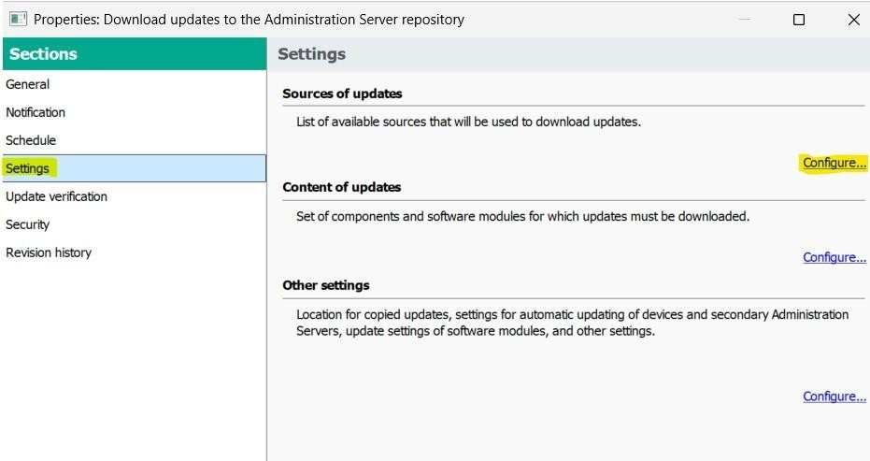Click the Settings panel header
The width and height of the screenshot is (870, 461).
312,54
